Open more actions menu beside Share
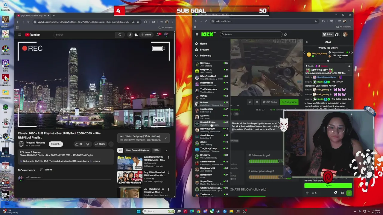This screenshot has width=383, height=215. click(x=111, y=144)
